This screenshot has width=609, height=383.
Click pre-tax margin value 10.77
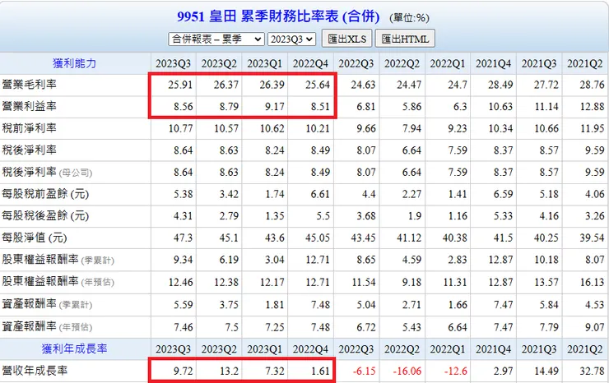coord(180,128)
